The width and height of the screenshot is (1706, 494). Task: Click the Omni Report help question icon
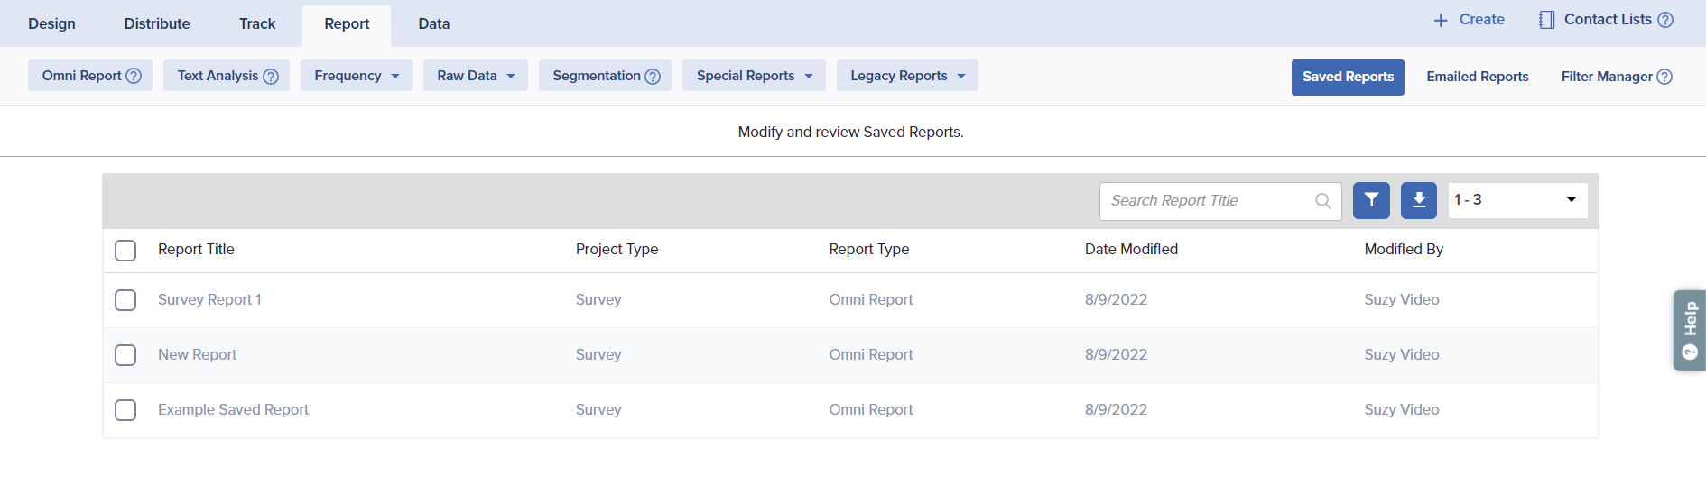(x=134, y=76)
